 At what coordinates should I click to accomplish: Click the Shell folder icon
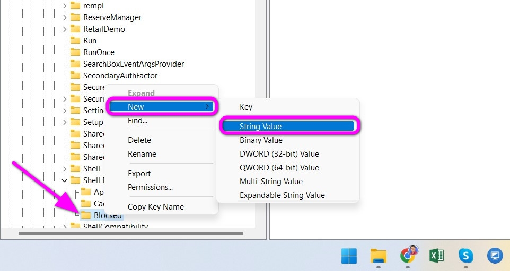[75, 169]
